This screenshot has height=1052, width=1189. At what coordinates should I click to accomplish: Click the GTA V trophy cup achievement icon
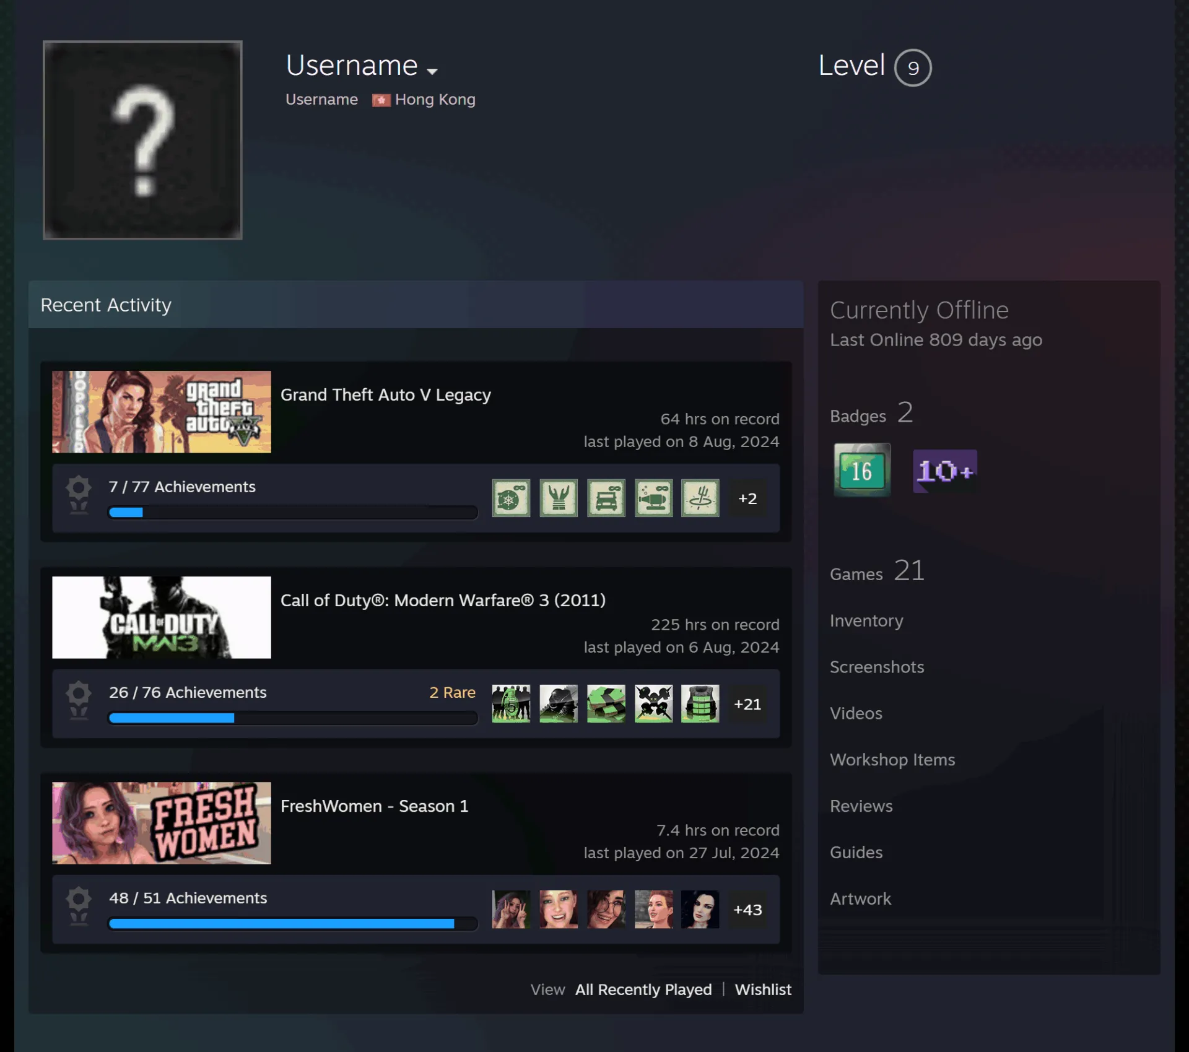coord(559,498)
